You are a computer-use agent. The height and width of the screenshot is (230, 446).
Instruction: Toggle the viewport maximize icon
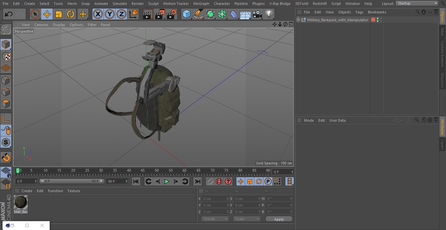point(291,24)
